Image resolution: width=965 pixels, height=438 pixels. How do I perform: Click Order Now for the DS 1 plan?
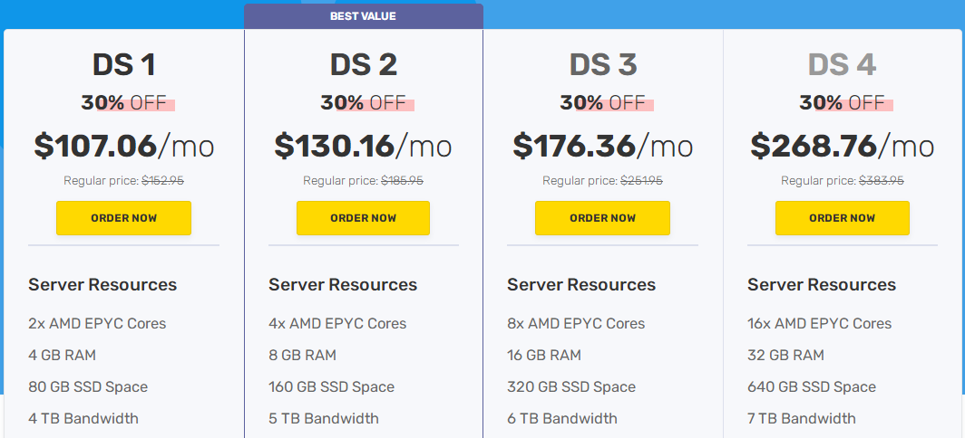pyautogui.click(x=123, y=218)
